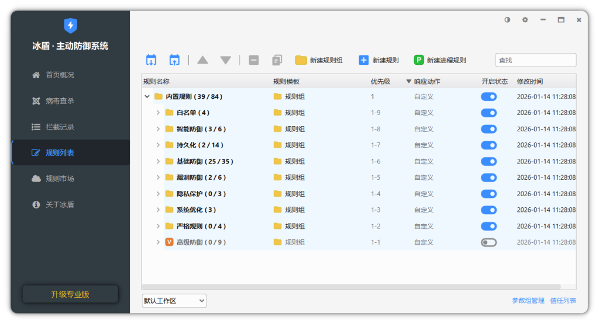Click the horizontal scrollbar under the rule list

(x=351, y=287)
